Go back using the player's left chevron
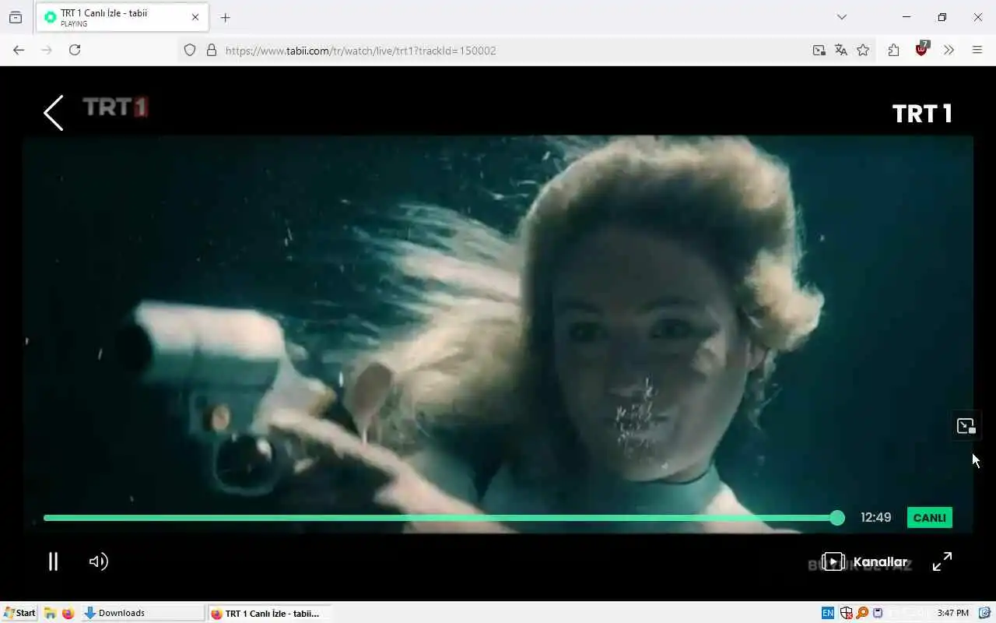This screenshot has width=996, height=623. (x=53, y=113)
